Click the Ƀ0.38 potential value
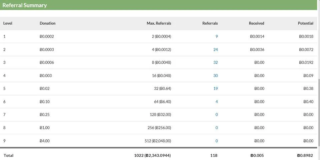Viewport: 320px width, 160px height. click(308, 88)
